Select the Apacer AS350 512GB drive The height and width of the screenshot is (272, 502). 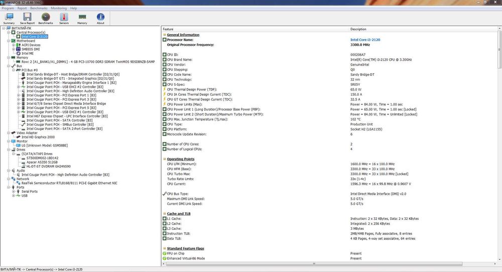point(42,162)
